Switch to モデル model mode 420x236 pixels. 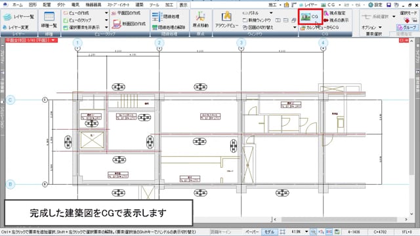pos(269,231)
